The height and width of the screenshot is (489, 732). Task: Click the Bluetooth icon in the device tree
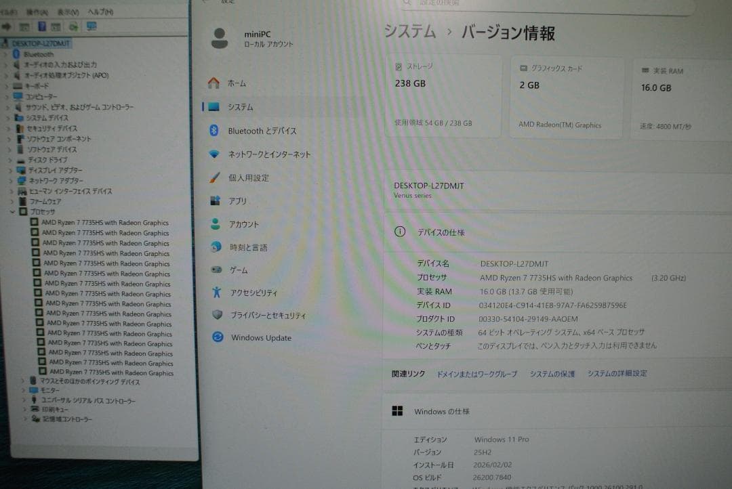[x=16, y=54]
